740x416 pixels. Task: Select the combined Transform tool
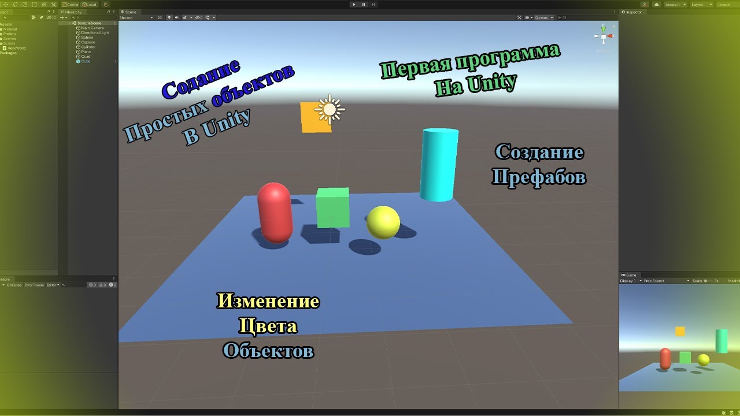(x=44, y=5)
